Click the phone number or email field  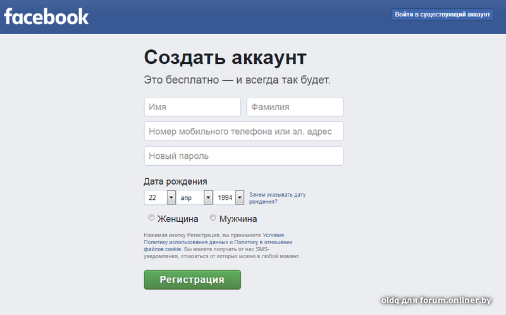click(244, 132)
